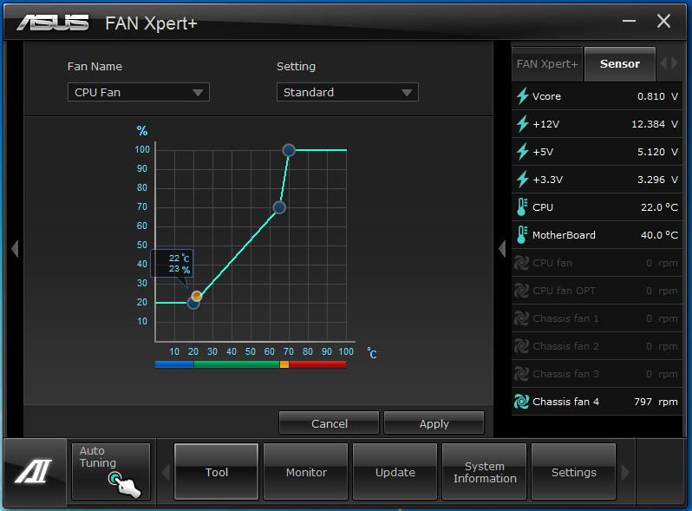Collapse the sensor panel arrow
The width and height of the screenshot is (692, 511).
pos(502,249)
